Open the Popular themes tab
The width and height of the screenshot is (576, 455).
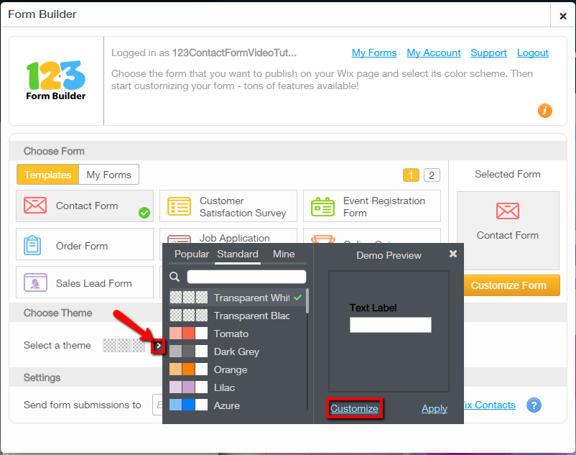tap(192, 254)
